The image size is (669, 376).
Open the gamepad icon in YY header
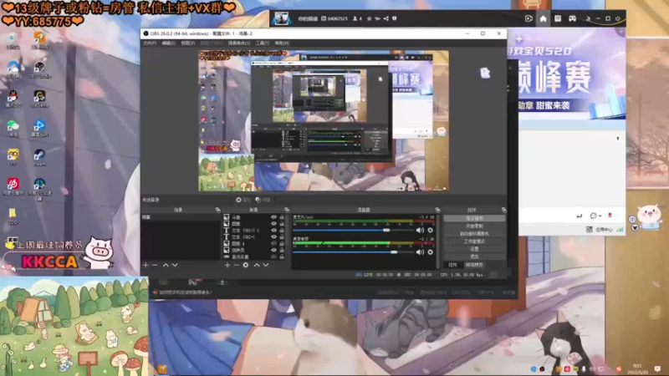(572, 18)
